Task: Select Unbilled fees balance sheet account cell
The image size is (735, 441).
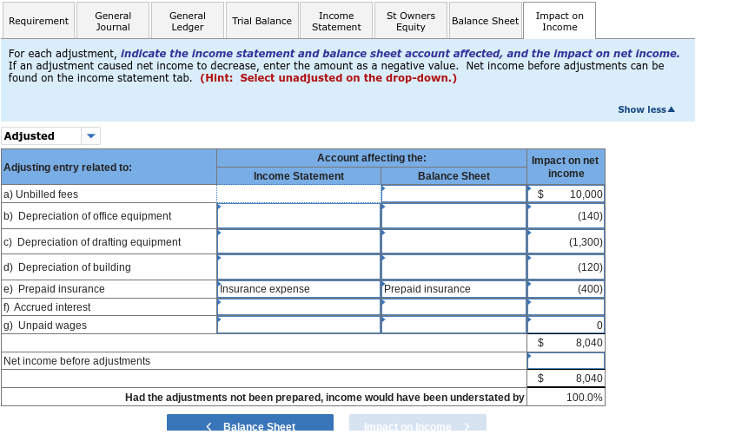Action: click(454, 194)
